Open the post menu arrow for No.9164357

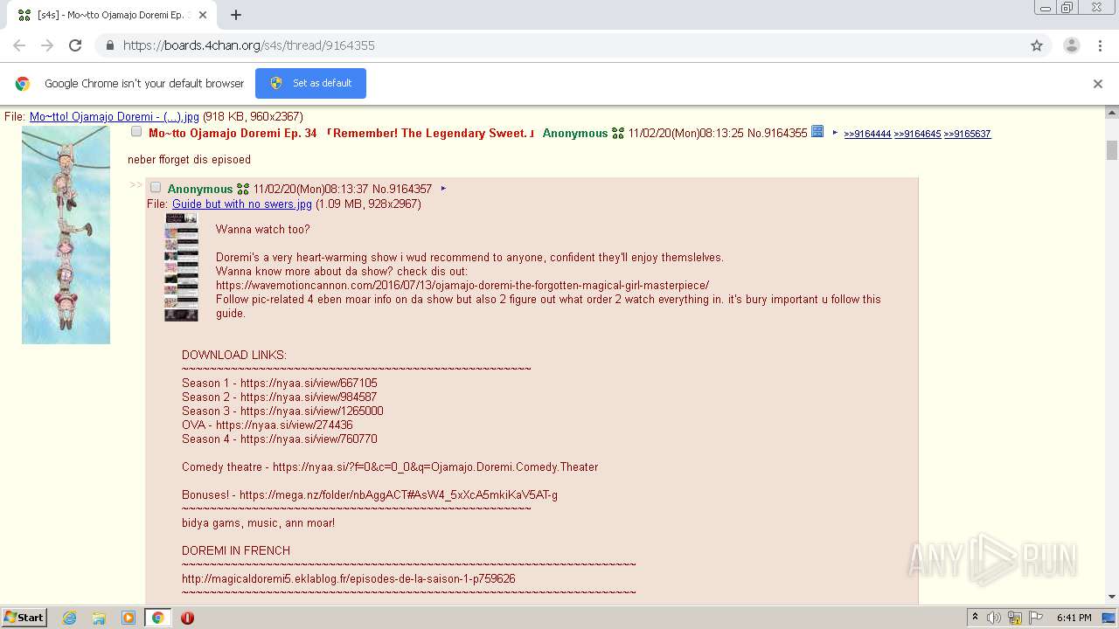pyautogui.click(x=444, y=189)
